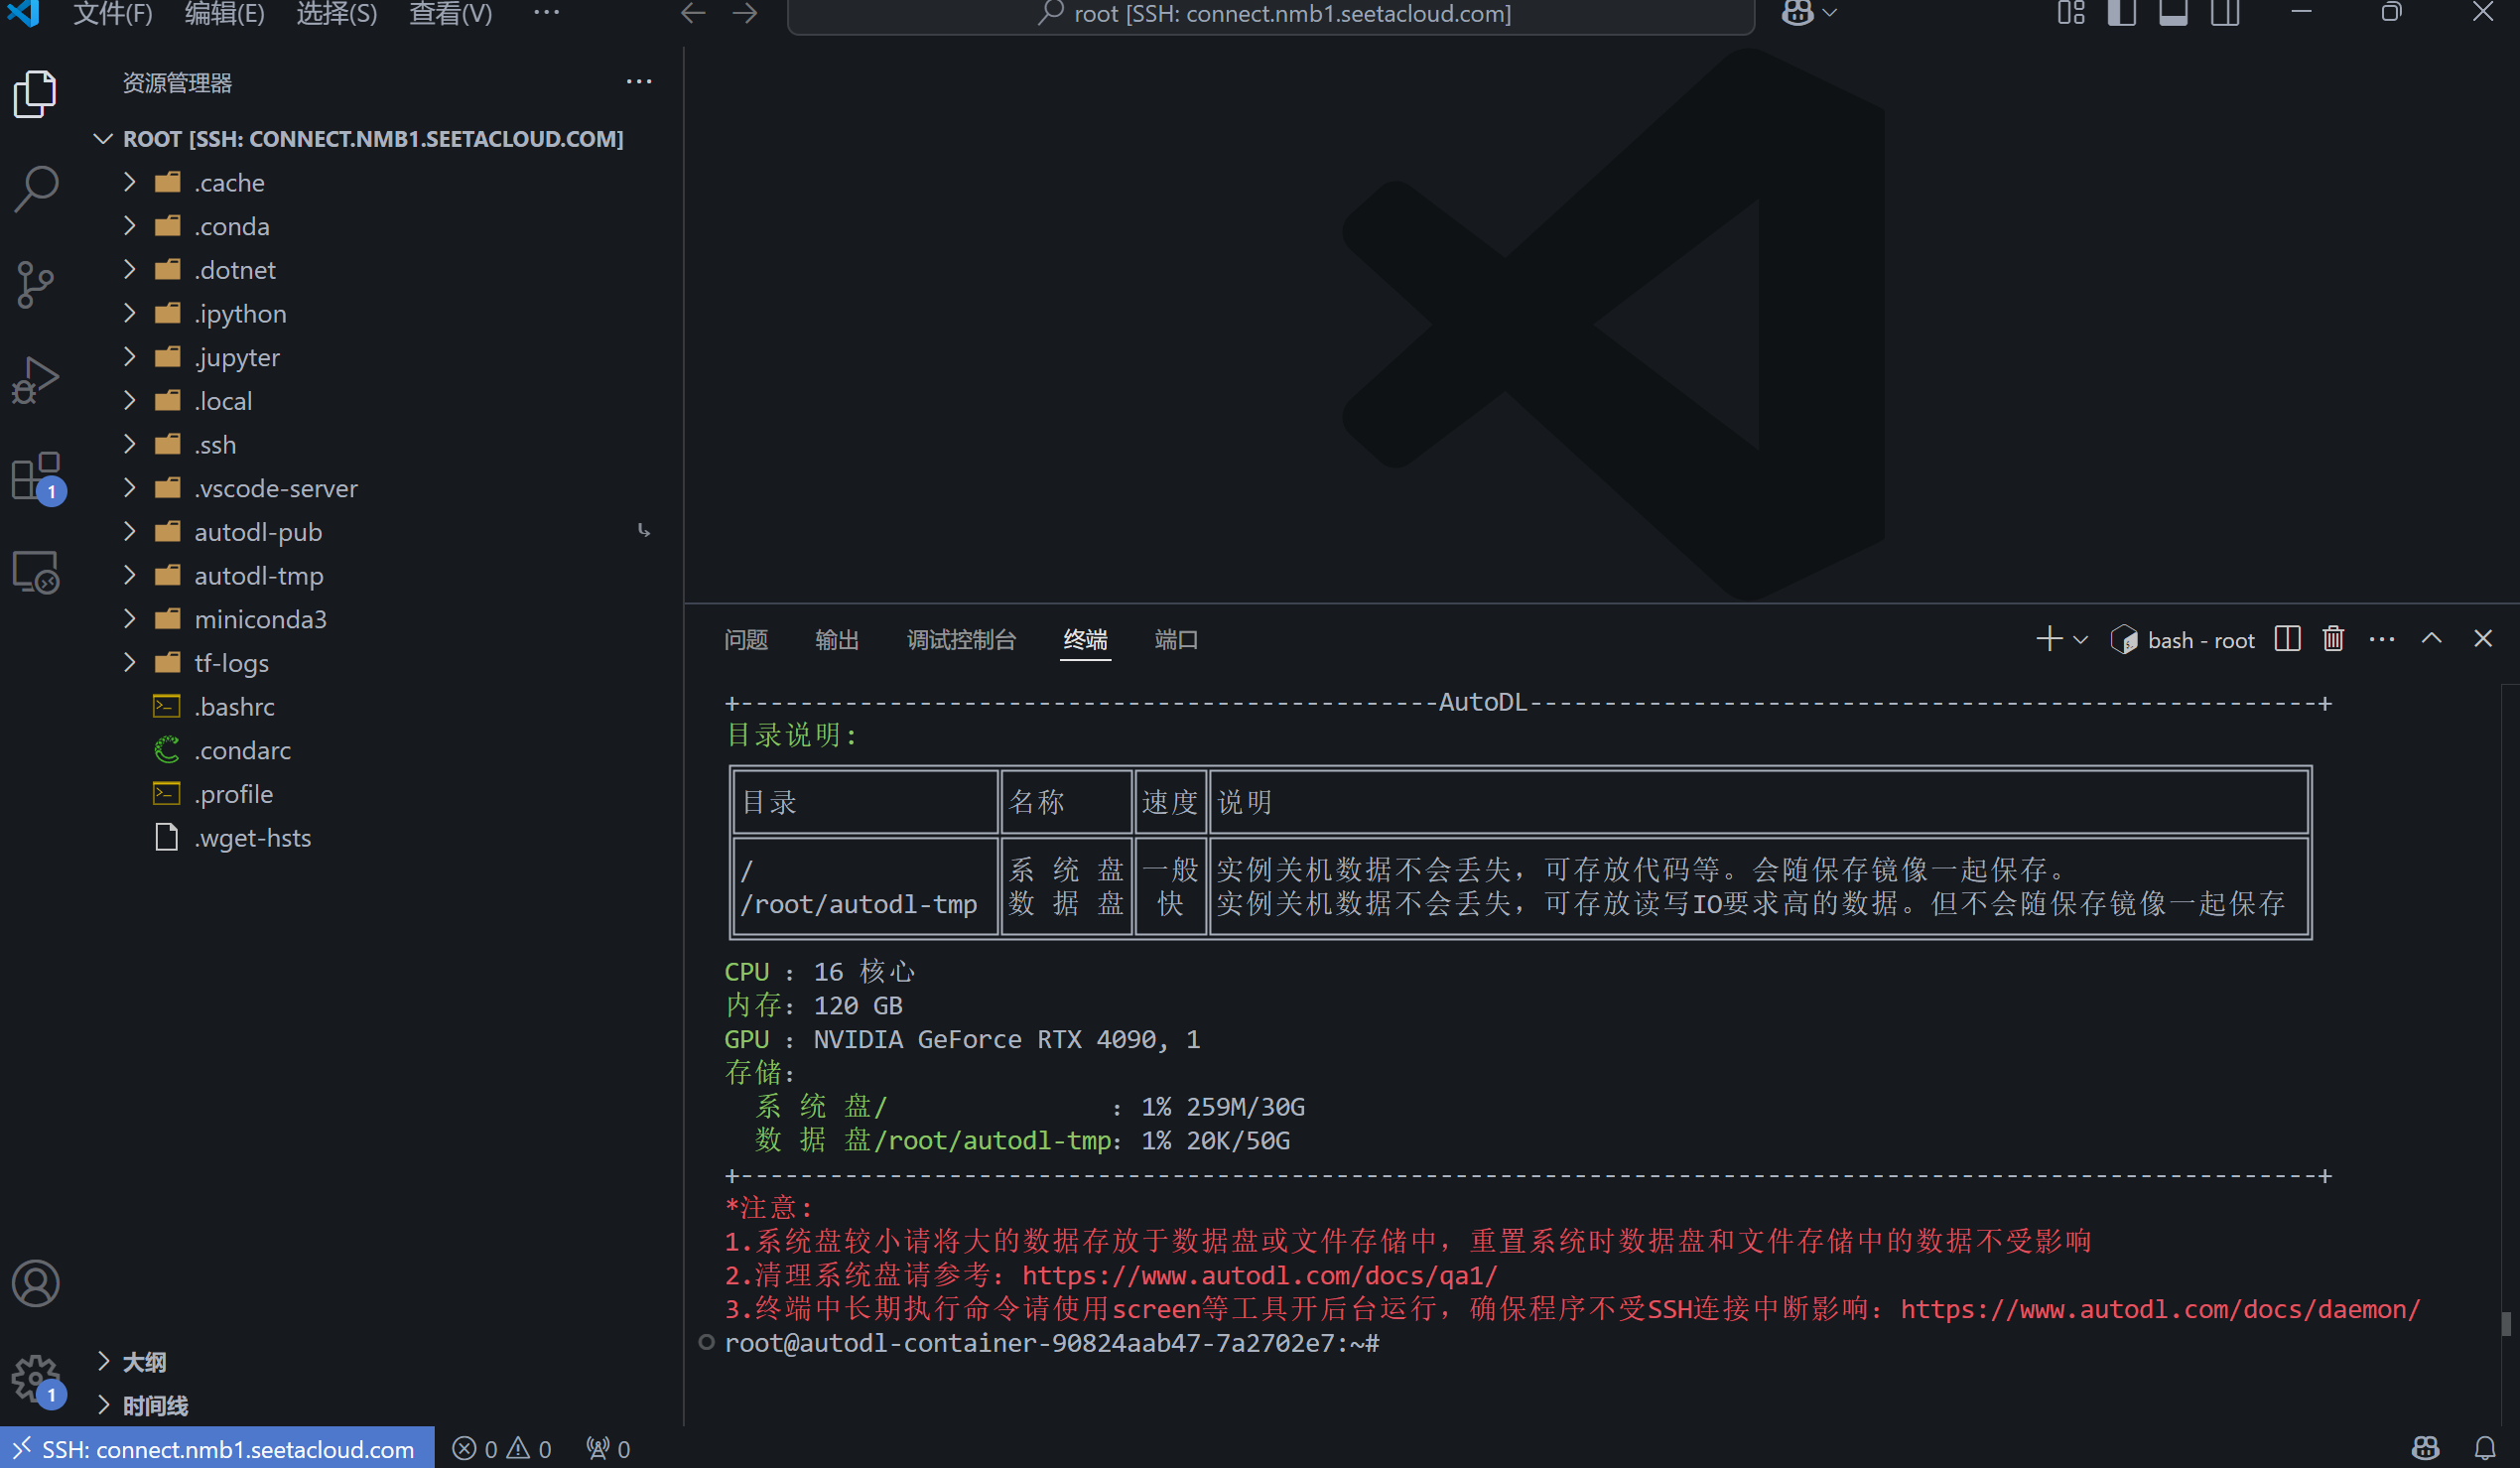The image size is (2520, 1468).
Task: Open the Run and Debug view
Action: pos(36,380)
